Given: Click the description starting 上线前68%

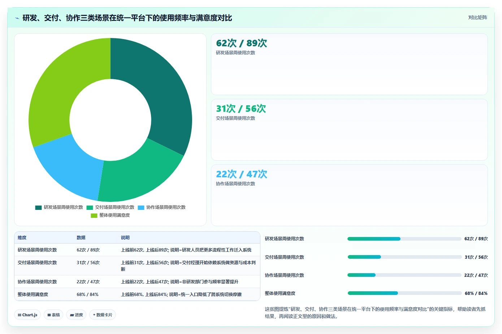Looking at the screenshot, I should pyautogui.click(x=181, y=295).
